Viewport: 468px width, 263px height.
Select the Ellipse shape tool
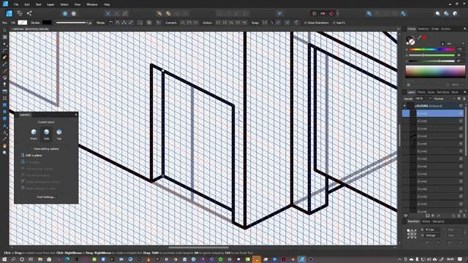tap(4, 112)
